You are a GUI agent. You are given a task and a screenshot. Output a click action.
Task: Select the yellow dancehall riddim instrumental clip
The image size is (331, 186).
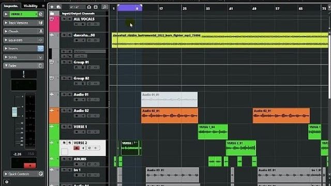[x=220, y=40]
